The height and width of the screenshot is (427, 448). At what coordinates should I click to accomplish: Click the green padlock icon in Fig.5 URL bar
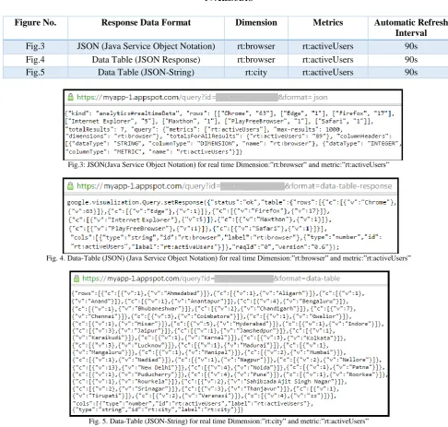click(x=76, y=279)
